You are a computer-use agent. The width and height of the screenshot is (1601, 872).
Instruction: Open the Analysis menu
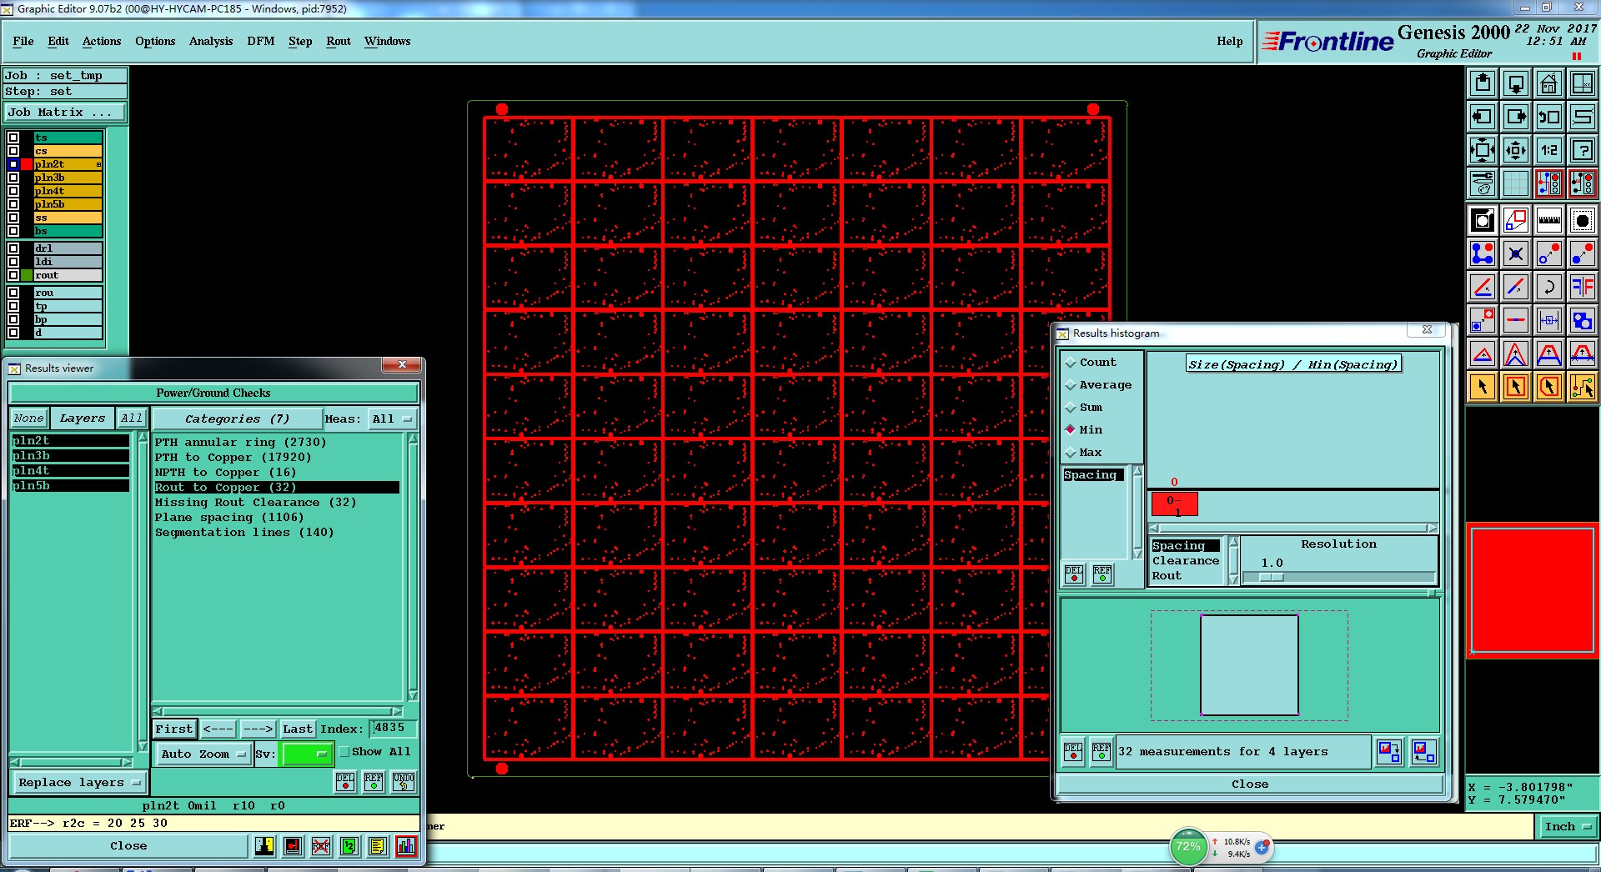pyautogui.click(x=211, y=41)
